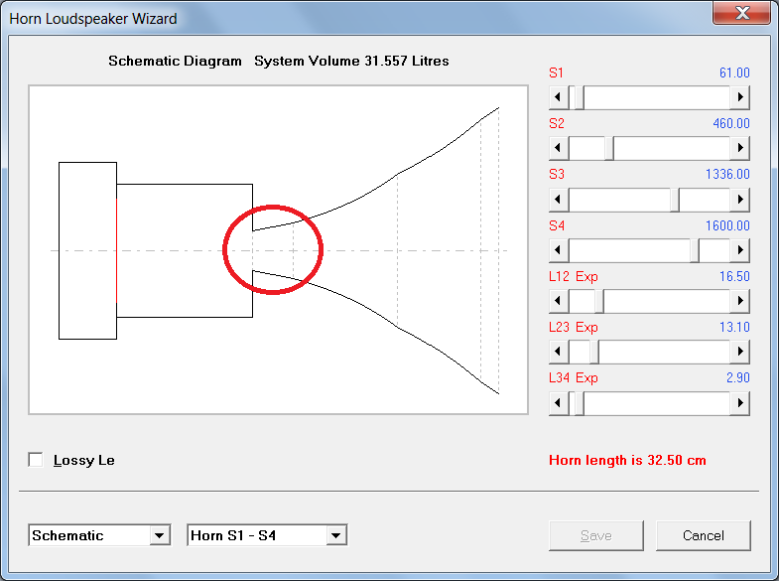Click the L23 Exp flare label
779x581 pixels.
574,328
